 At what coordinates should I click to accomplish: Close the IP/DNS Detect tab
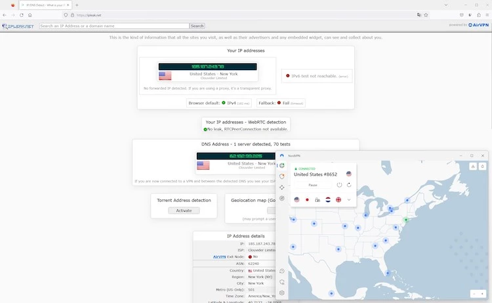pyautogui.click(x=68, y=5)
